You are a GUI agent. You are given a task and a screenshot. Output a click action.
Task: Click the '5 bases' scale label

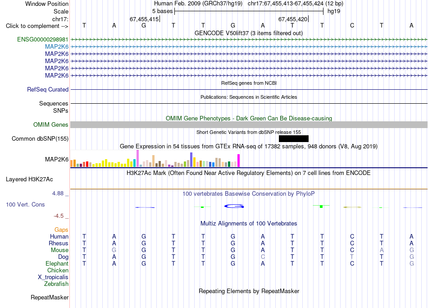pos(162,11)
